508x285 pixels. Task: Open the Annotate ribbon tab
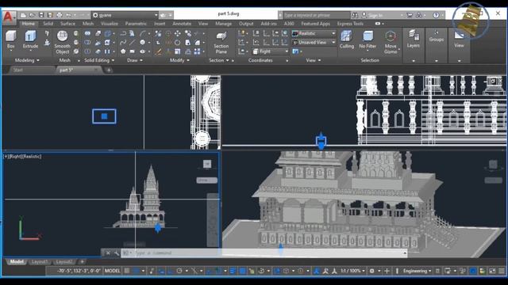[x=182, y=24]
